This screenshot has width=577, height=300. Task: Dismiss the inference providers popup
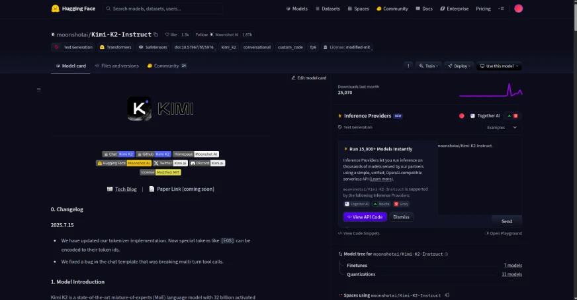point(401,217)
